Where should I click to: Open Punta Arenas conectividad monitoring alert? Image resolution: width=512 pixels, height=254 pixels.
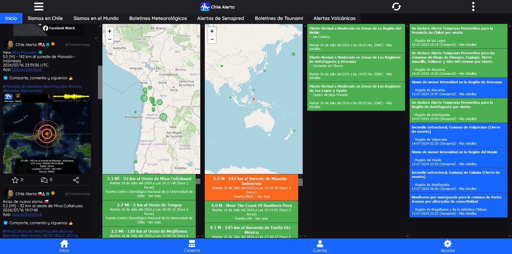tap(459, 205)
